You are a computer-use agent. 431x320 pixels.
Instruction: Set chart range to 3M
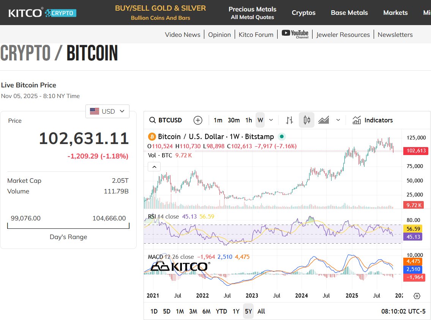(x=193, y=311)
